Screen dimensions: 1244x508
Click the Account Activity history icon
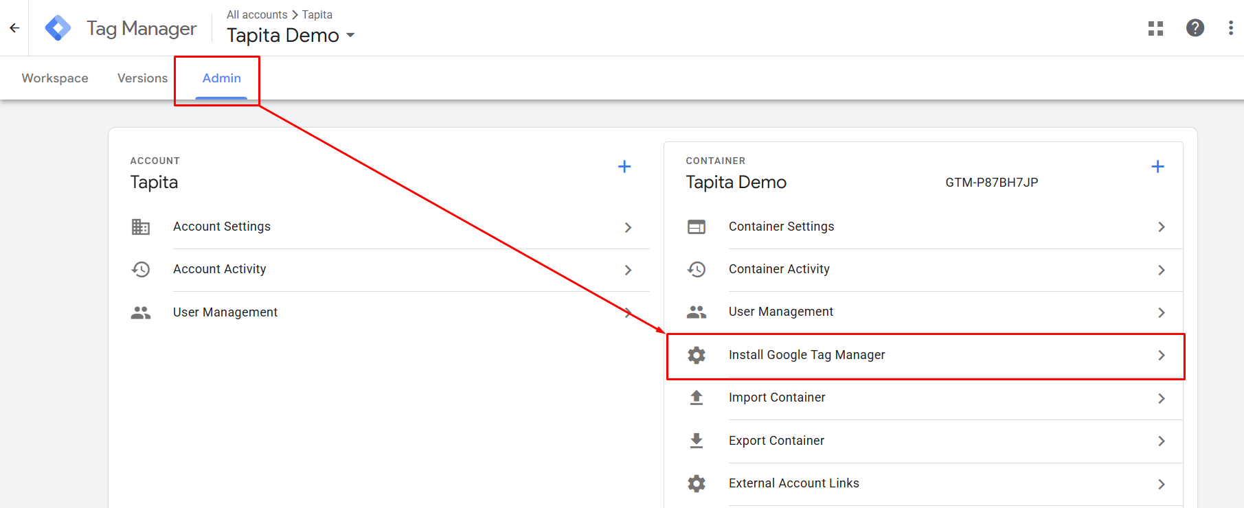click(141, 270)
